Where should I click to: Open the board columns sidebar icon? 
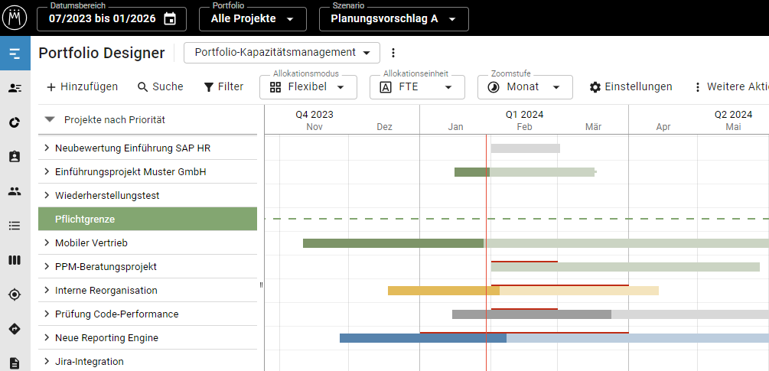pos(15,260)
